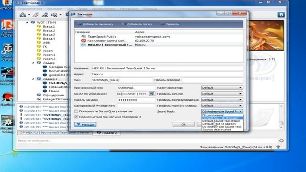The width and height of the screenshot is (306, 172).
Task: Select the Взвод 4 channel
Action: (49, 39)
